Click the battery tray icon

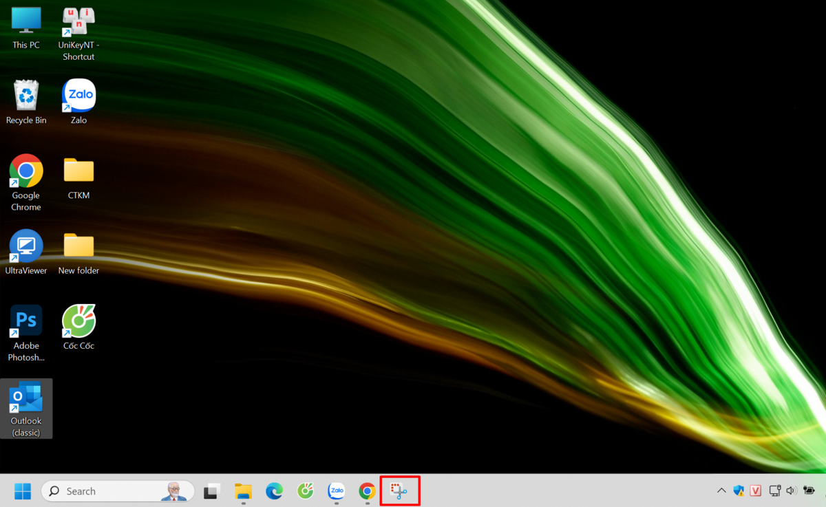[809, 491]
